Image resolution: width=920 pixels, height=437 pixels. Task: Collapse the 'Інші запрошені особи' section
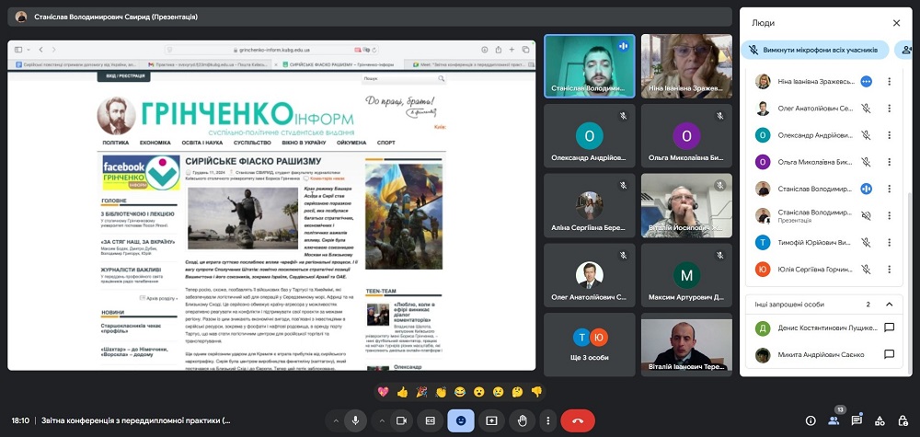[x=889, y=304]
